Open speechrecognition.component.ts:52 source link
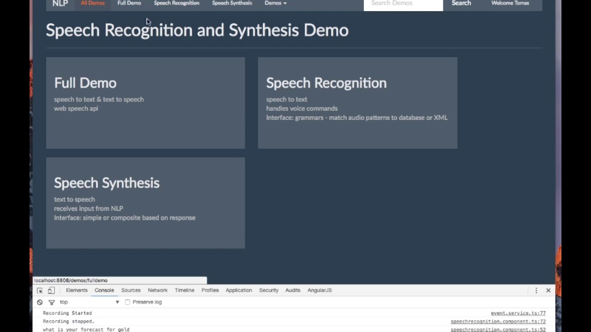Image resolution: width=591 pixels, height=332 pixels. tap(498, 330)
